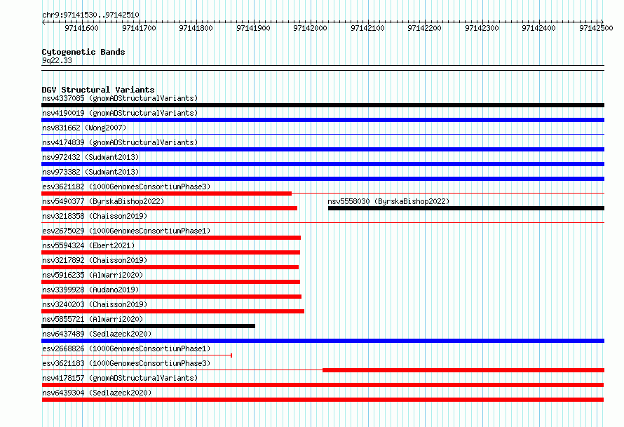
Task: Click the DGV Structural Variants track title
Action: pos(98,90)
